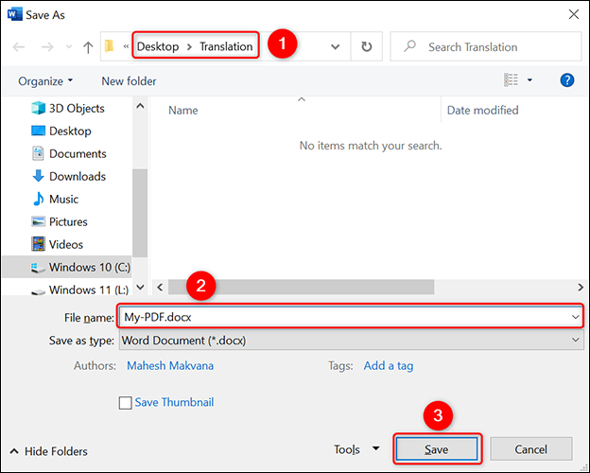Open Downloads in the navigation pane
This screenshot has height=473, width=590.
coord(77,176)
